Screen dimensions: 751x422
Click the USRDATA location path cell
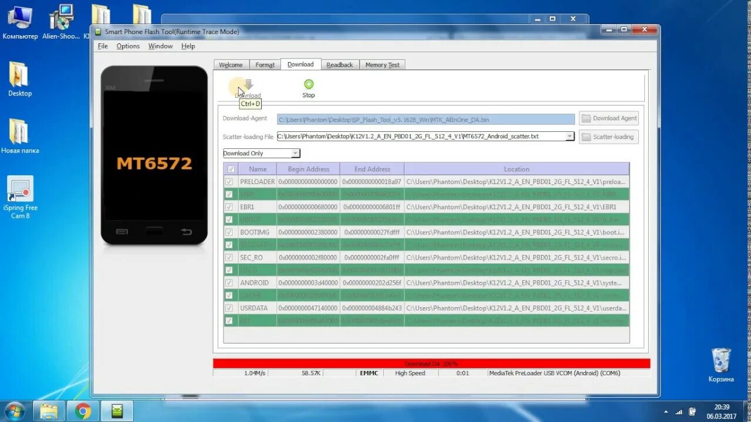click(x=516, y=308)
